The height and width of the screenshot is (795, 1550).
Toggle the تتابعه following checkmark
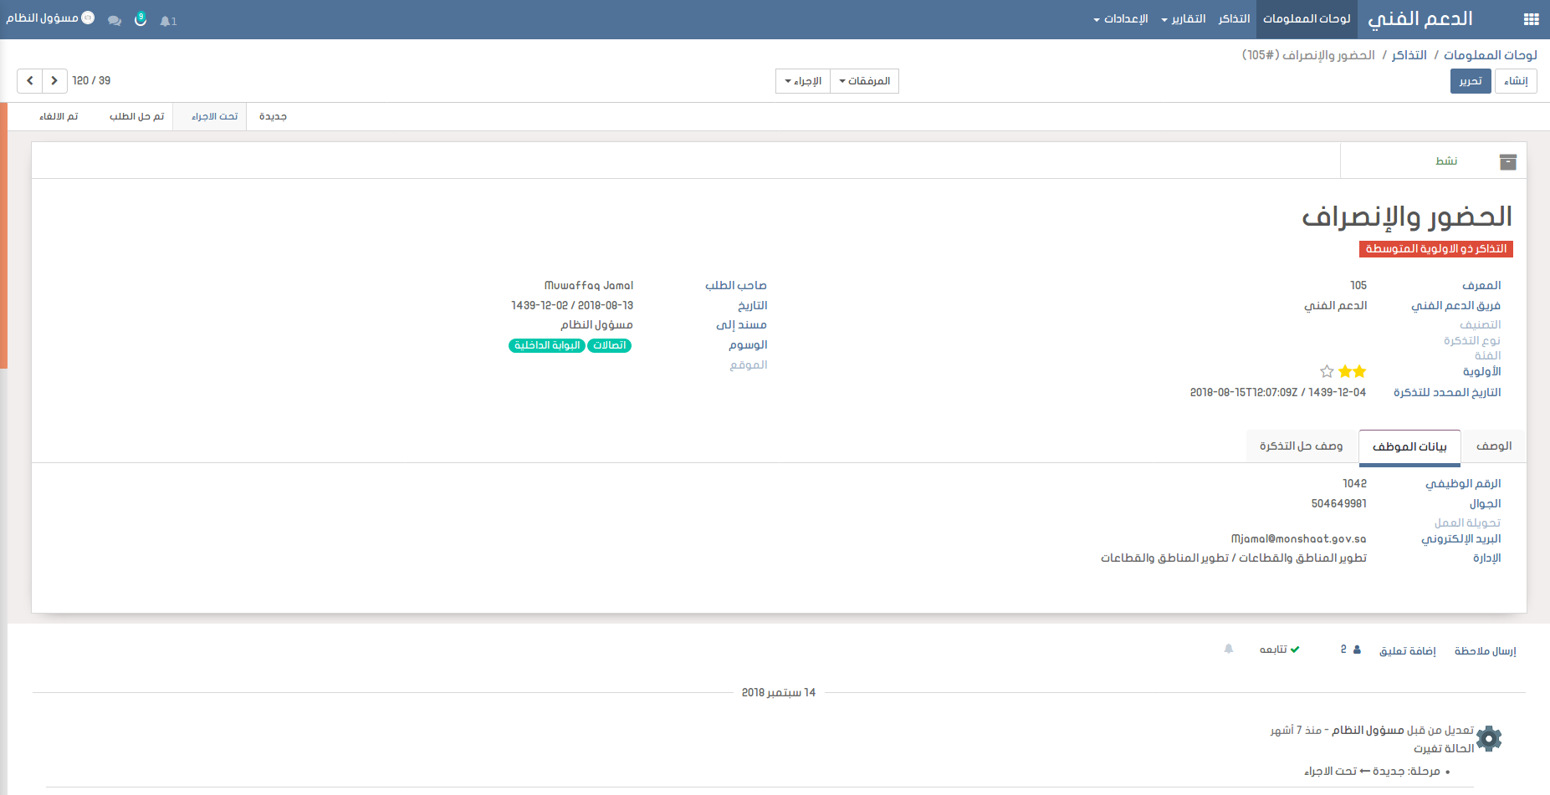pyautogui.click(x=1280, y=650)
